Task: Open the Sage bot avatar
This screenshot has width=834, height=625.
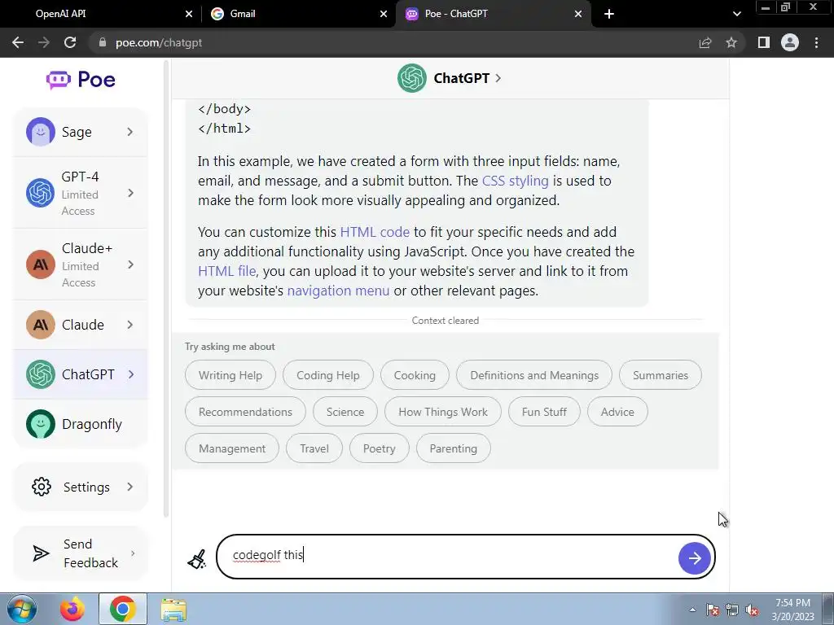Action: point(41,132)
